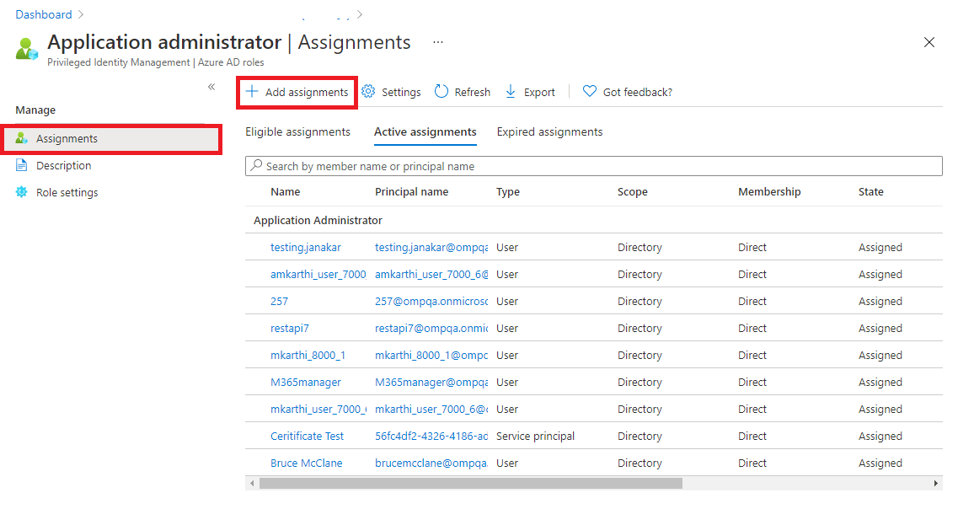
Task: Open Role settings via its gear icon
Action: coord(21,192)
